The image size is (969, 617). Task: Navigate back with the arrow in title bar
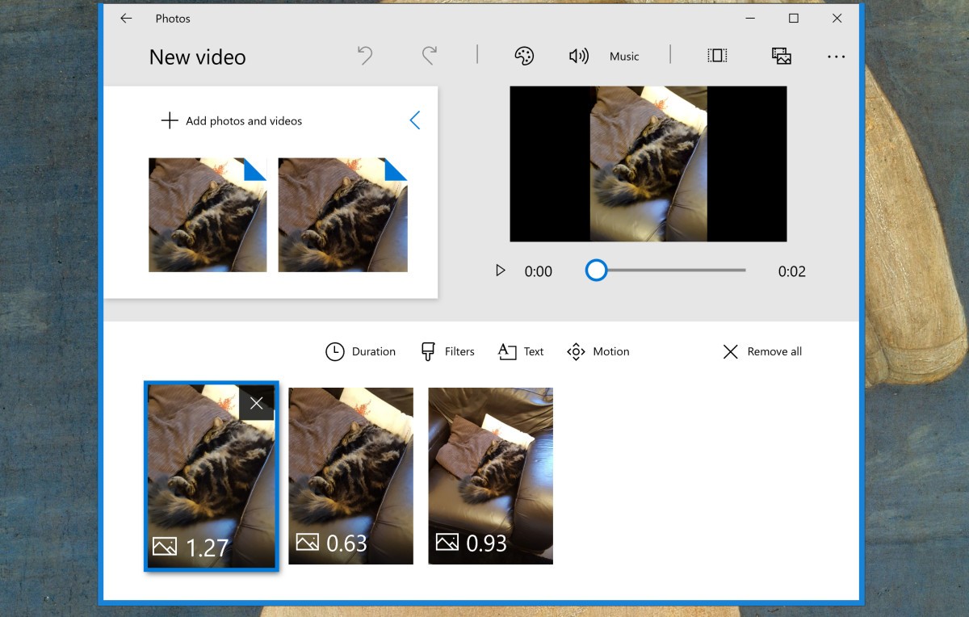pos(126,18)
